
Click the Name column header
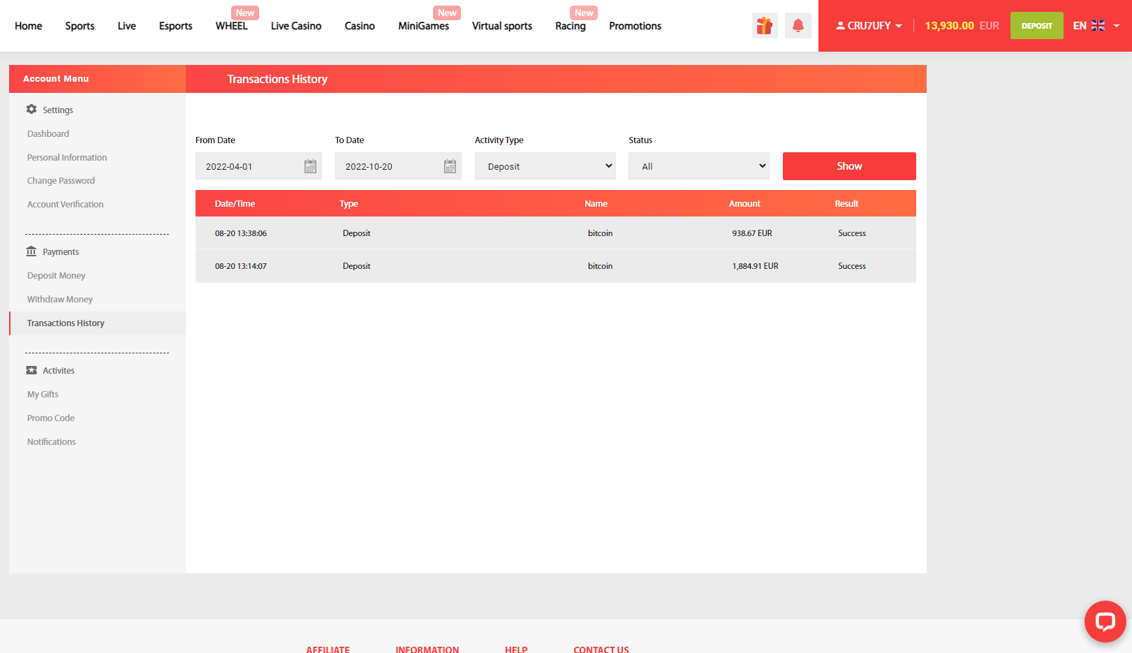pyautogui.click(x=596, y=203)
